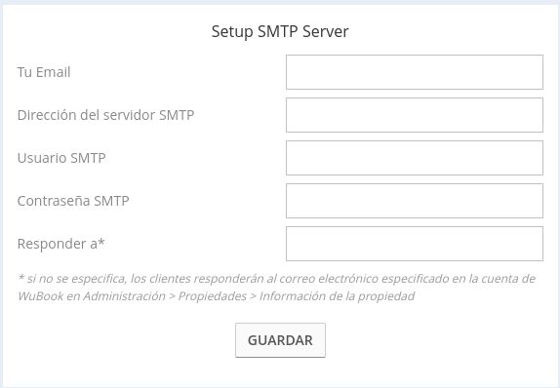Click the 'Dirección del servidor SMTP' label
Screen dimensions: 560x388
click(105, 115)
